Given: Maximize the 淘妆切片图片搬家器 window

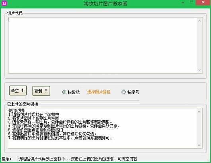Looking at the screenshot, I should point(191,2).
